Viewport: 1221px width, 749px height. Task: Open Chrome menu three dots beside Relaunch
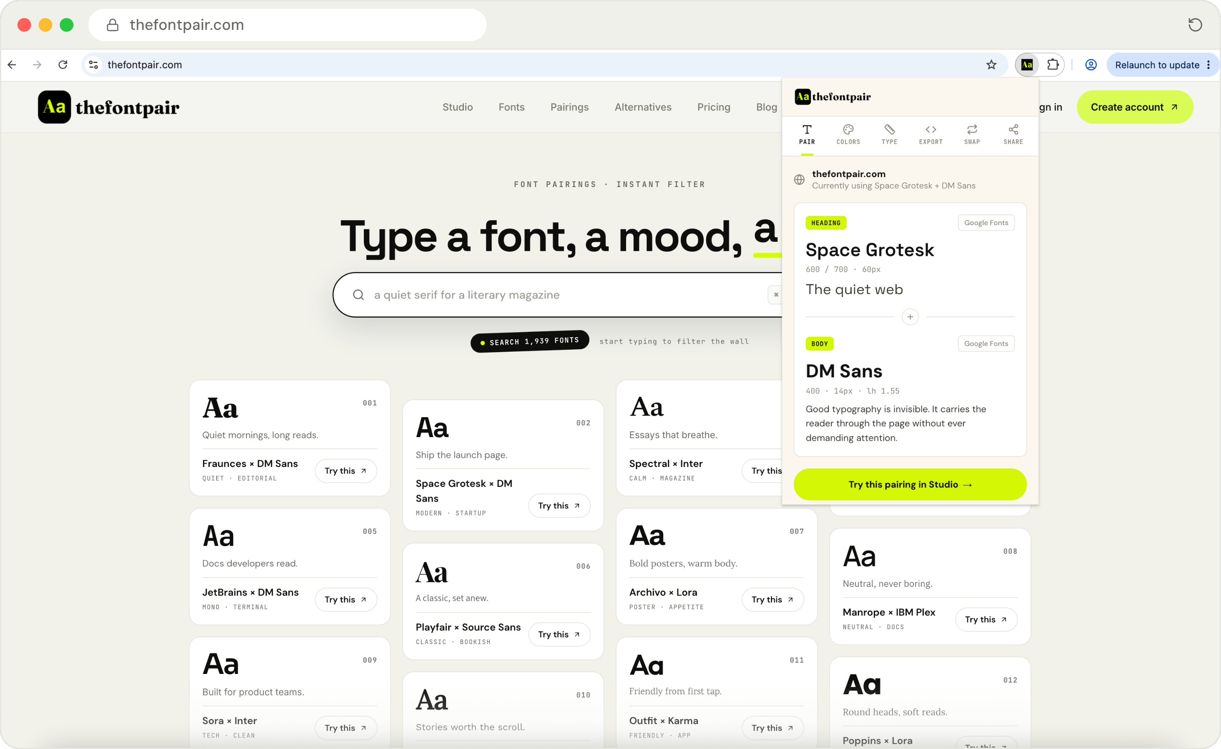point(1209,65)
